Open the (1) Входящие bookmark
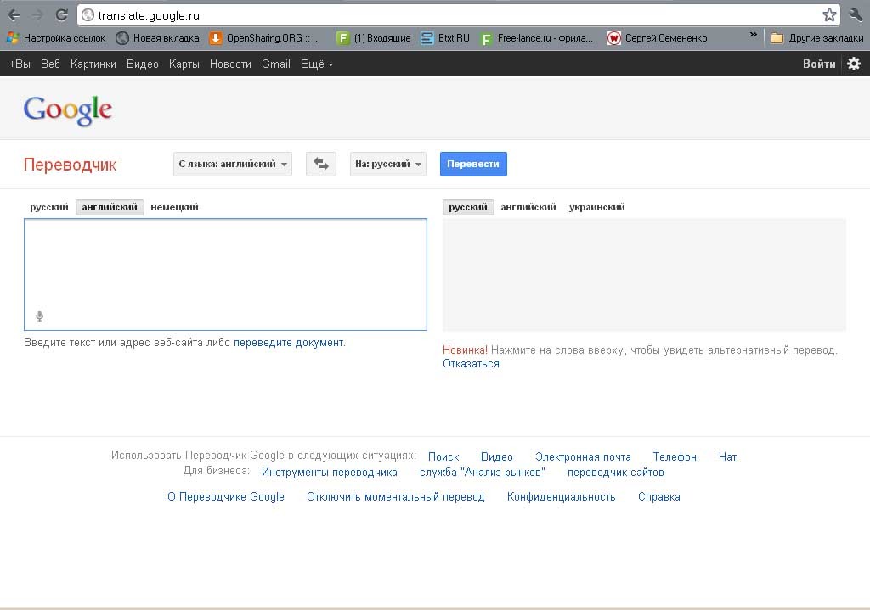This screenshot has height=610, width=870. pos(374,38)
